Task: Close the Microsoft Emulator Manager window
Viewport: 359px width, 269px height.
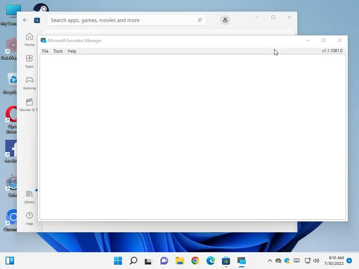Action: click(339, 41)
